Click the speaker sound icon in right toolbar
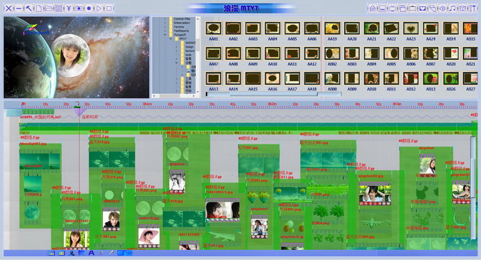Screen dimensions: 481x260 coord(443,8)
